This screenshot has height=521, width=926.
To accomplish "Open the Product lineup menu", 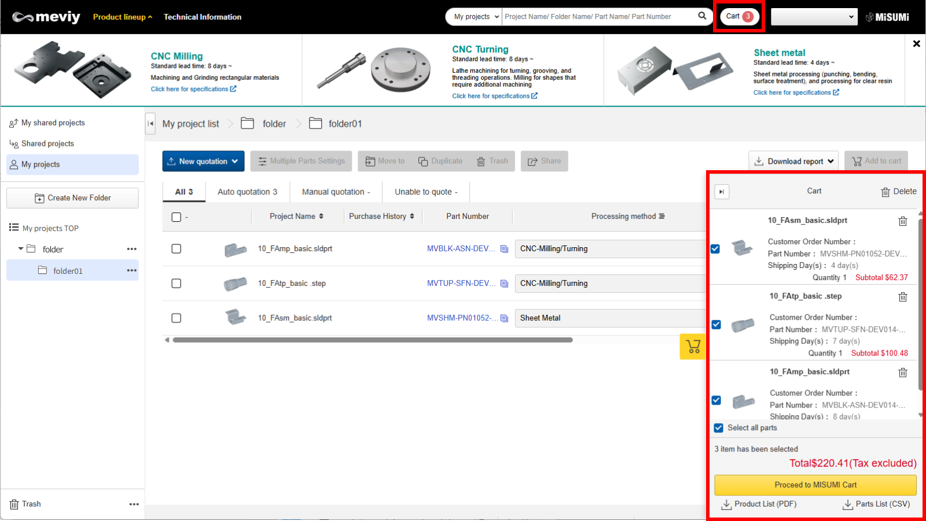I will [122, 17].
